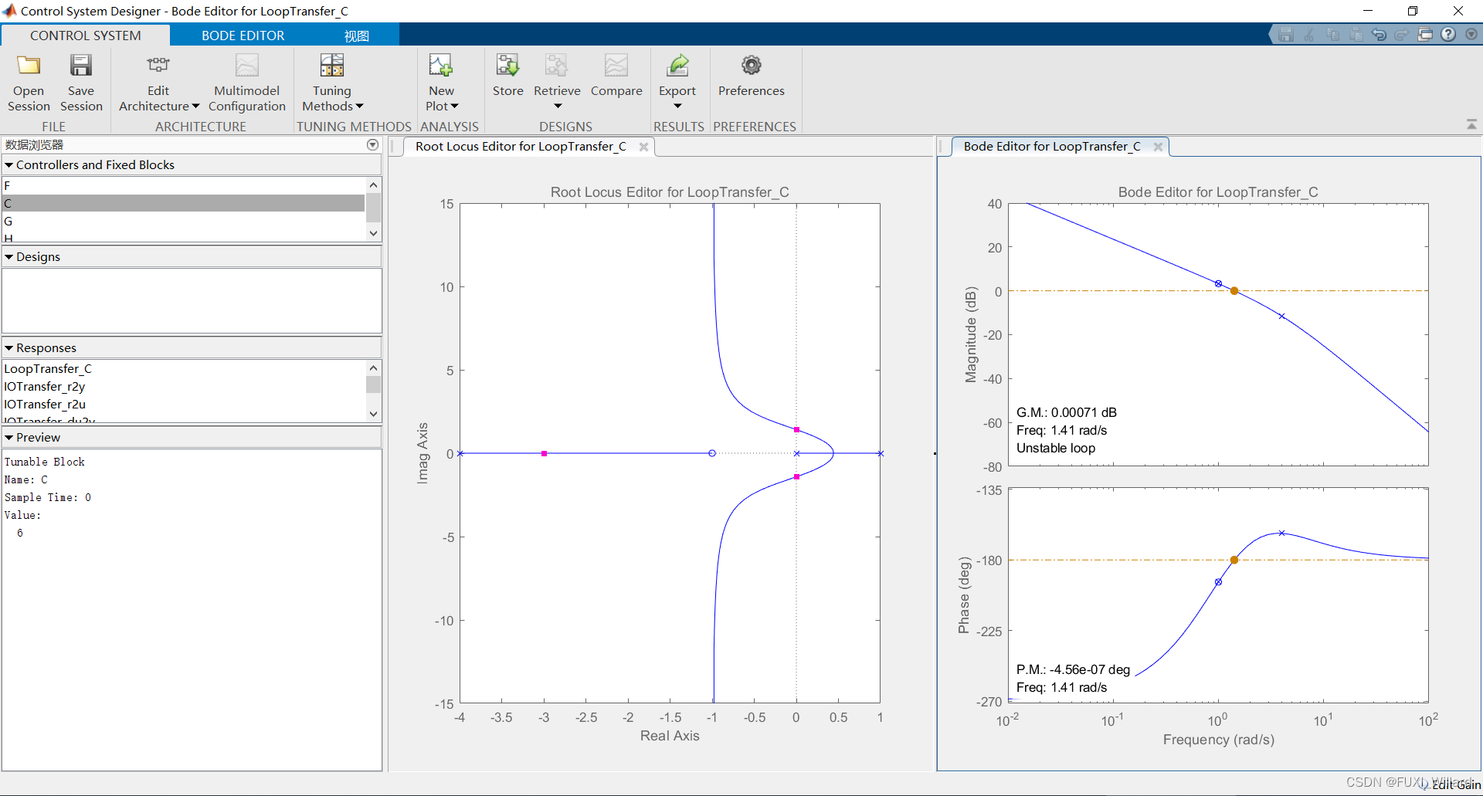Click orange gain crossover marker on magnitude
Viewport: 1483px width, 796px height.
pos(1234,291)
